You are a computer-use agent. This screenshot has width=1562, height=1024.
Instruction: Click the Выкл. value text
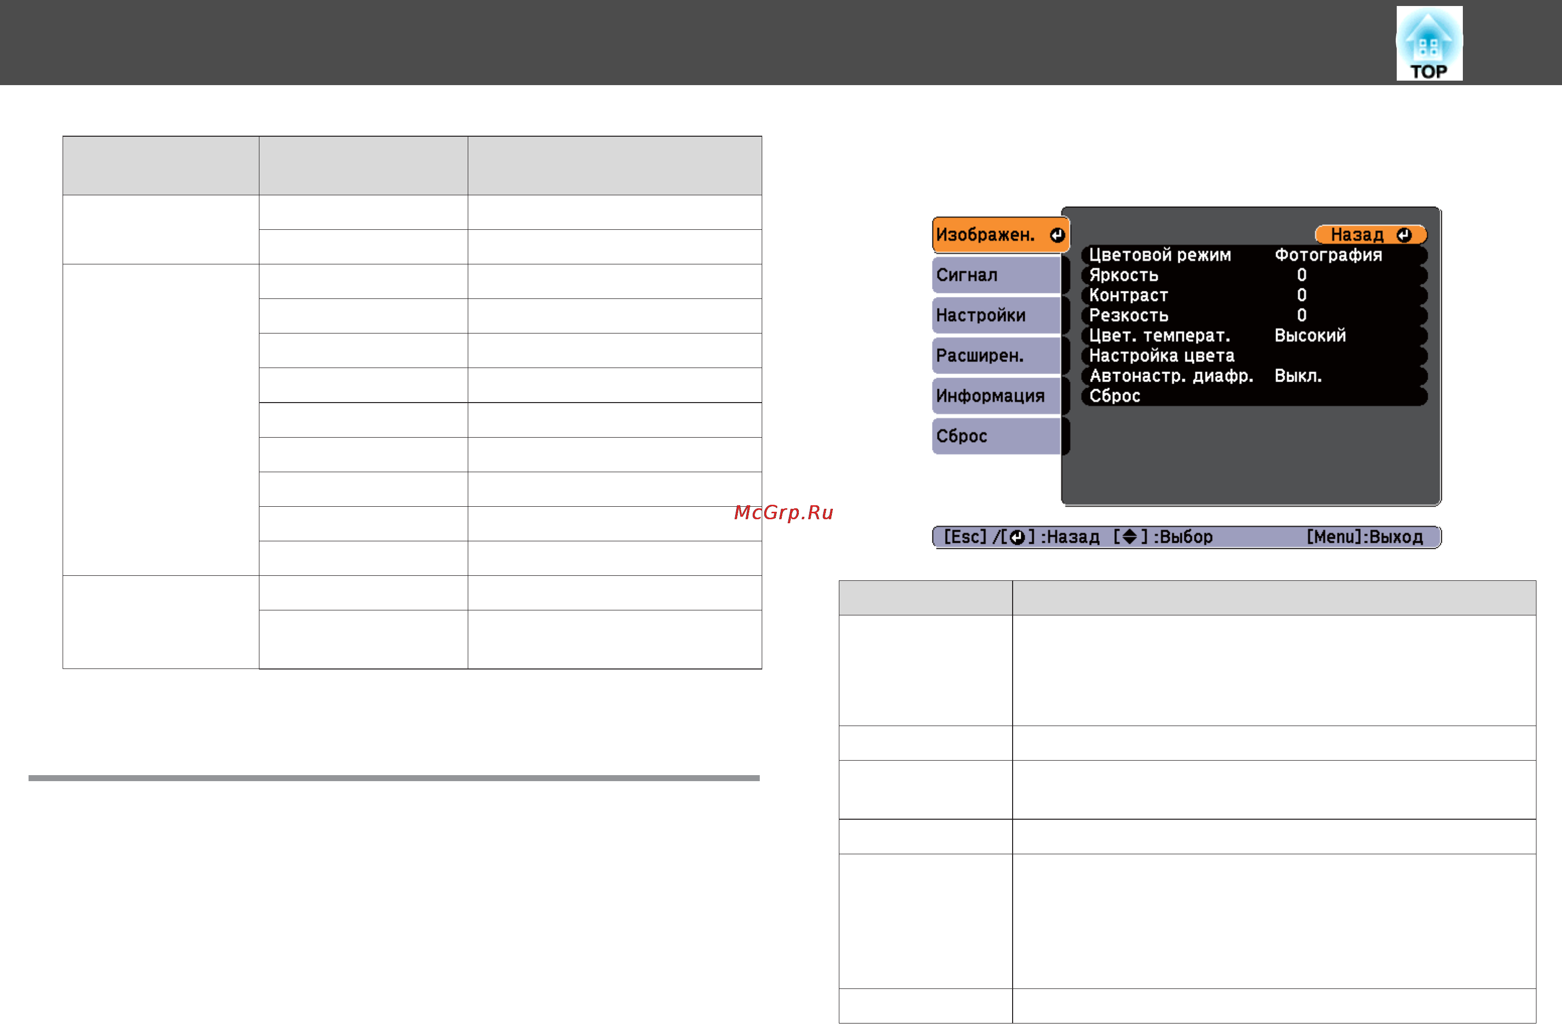click(1298, 376)
